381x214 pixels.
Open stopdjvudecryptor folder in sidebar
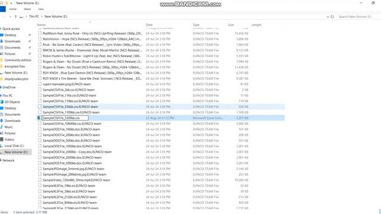click(17, 79)
